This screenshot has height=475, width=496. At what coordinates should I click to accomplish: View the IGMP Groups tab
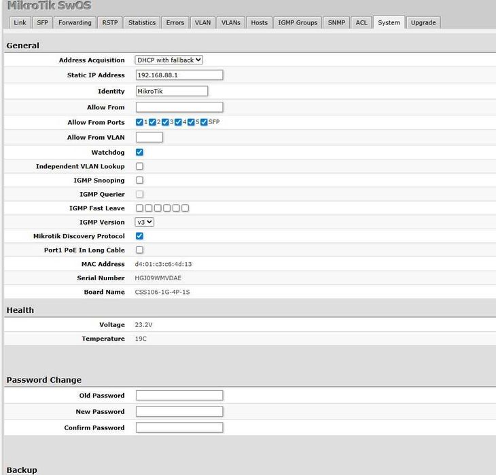[x=298, y=23]
